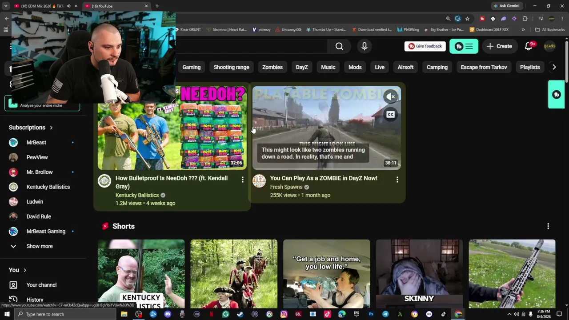This screenshot has width=569, height=320.
Task: Show hidden bookmarks with the overflow chevron
Action: pos(523,30)
